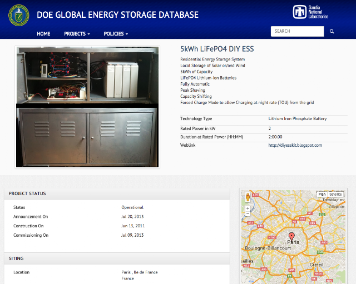Select the Commissioning On label
The height and width of the screenshot is (284, 356).
click(31, 235)
